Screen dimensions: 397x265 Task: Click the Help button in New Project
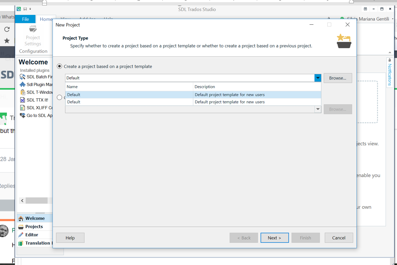tap(70, 238)
